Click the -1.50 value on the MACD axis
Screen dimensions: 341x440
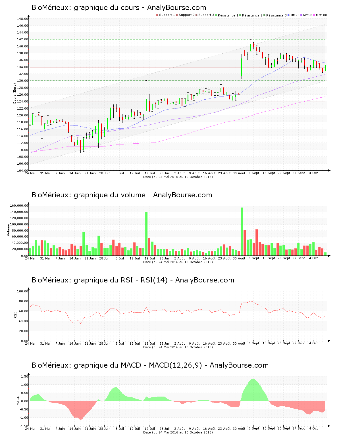tap(24, 426)
